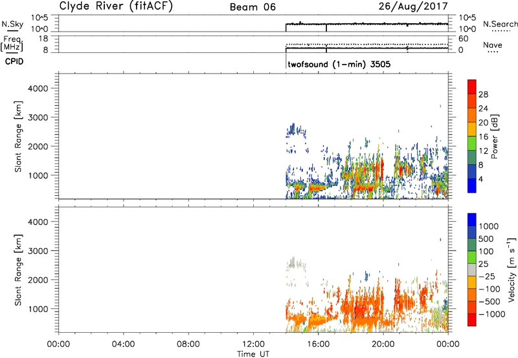This screenshot has width=518, height=358.
Task: Click the blue bottom of the power colorbar
Action: [x=472, y=185]
